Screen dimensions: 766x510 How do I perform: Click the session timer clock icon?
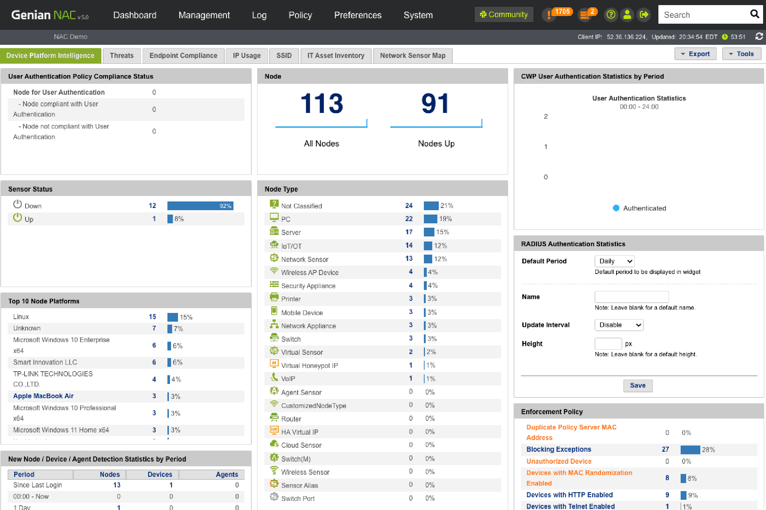coord(725,37)
